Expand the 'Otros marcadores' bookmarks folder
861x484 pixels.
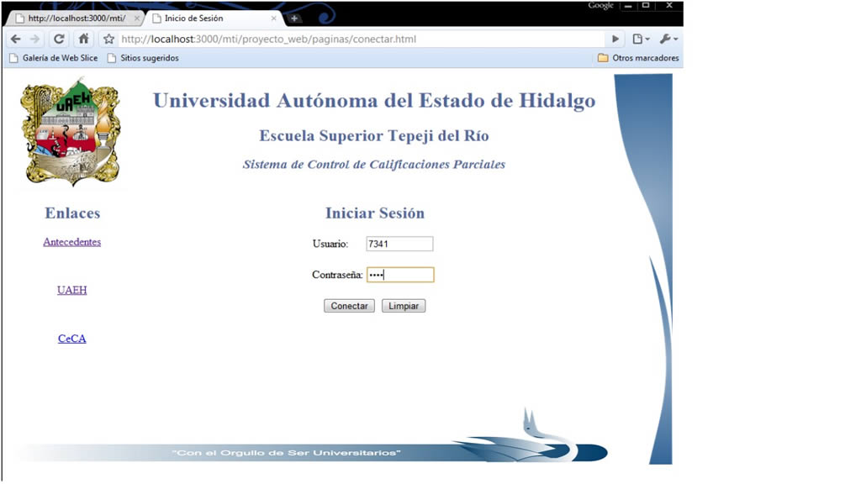tap(637, 58)
